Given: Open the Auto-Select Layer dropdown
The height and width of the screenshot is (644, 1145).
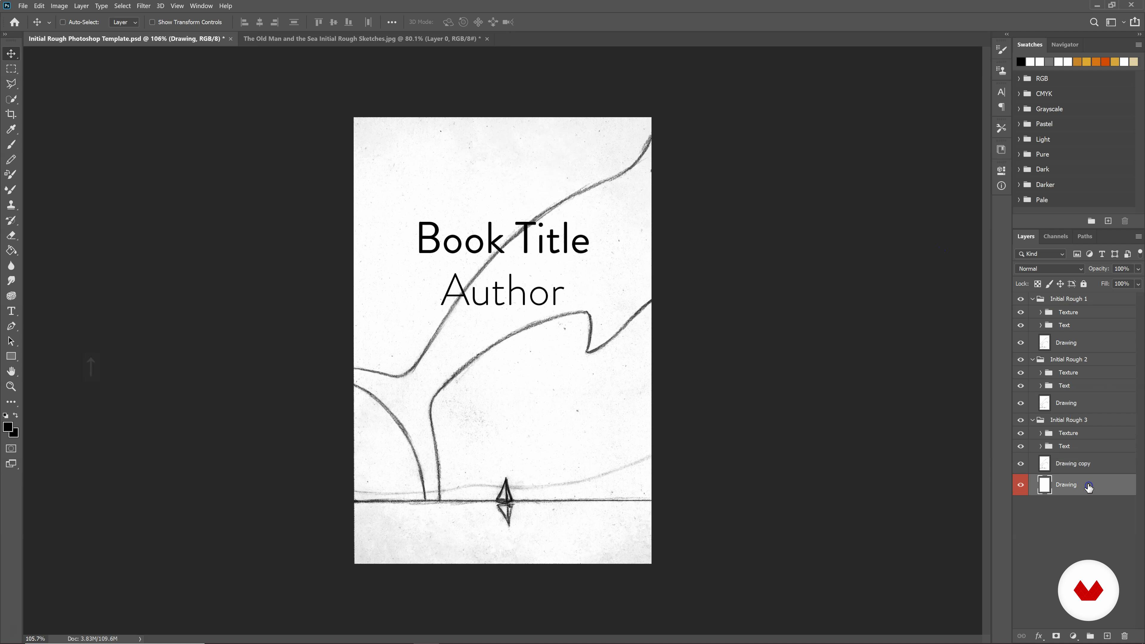Looking at the screenshot, I should [x=124, y=22].
